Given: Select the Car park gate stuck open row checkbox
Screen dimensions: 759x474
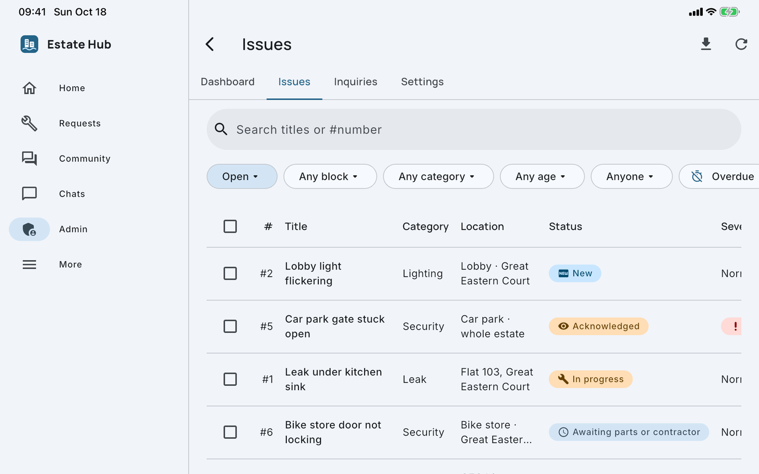Looking at the screenshot, I should click(x=230, y=326).
